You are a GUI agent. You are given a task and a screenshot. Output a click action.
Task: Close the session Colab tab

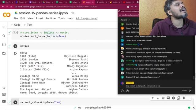[93, 2]
